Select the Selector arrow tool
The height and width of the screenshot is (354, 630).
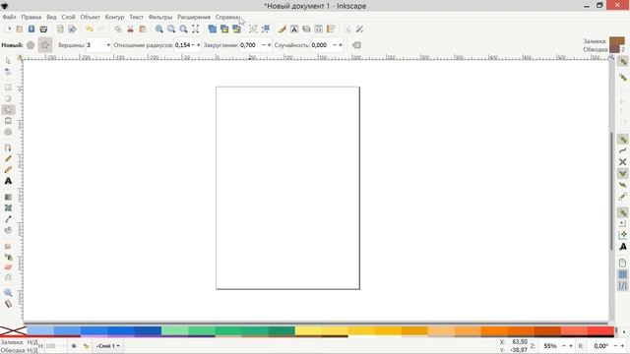click(x=8, y=61)
